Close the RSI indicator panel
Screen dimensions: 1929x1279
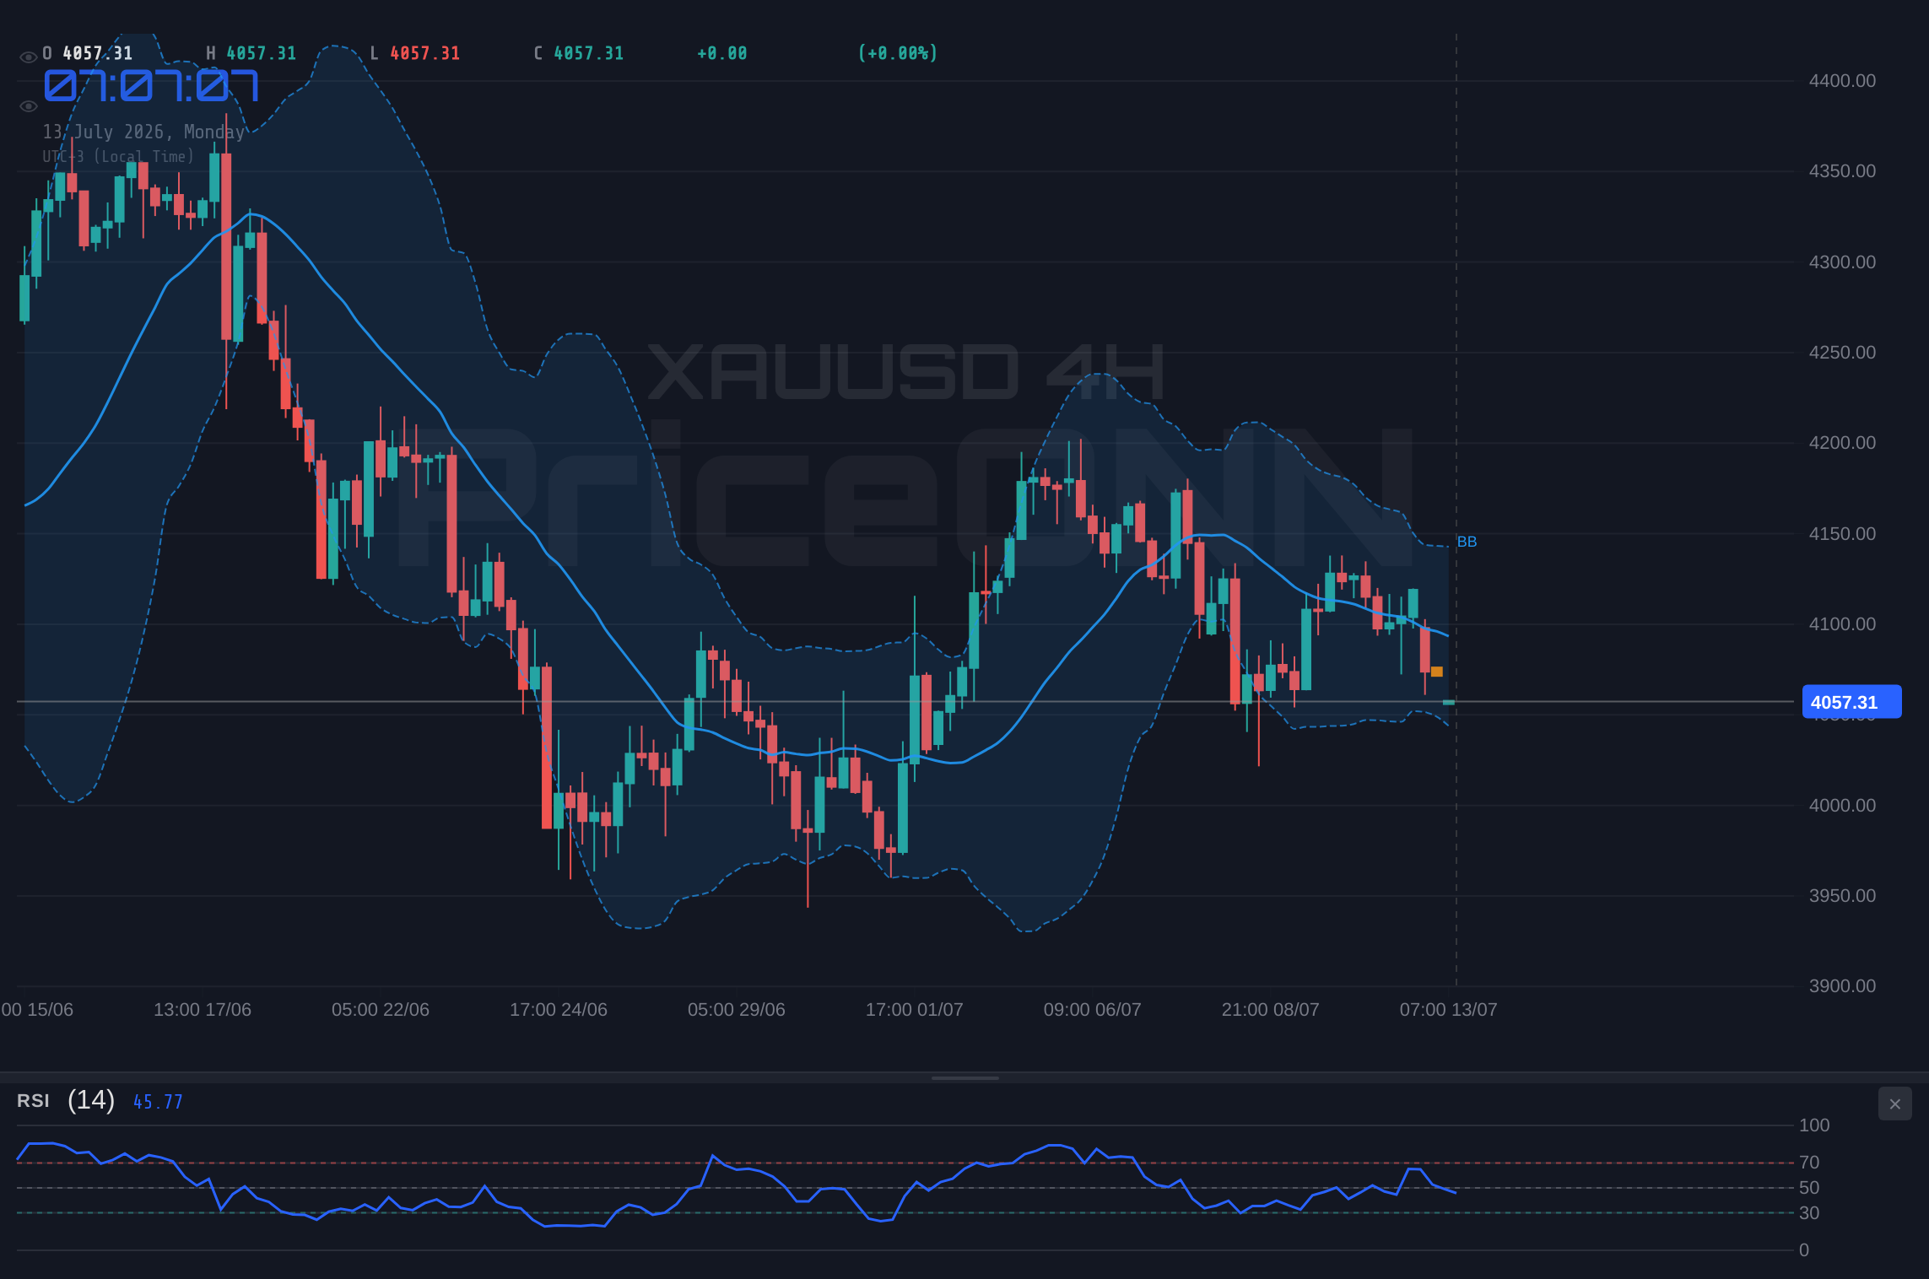(1894, 1104)
